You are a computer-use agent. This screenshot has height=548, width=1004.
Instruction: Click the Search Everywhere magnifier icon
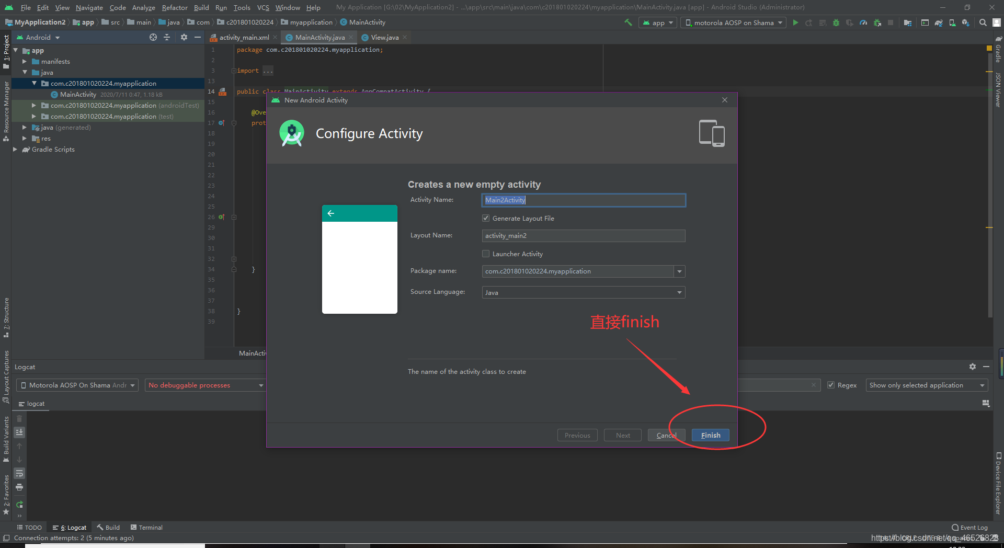983,22
